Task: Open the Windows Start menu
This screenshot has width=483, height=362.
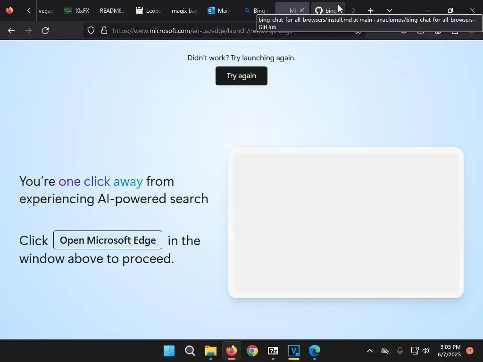Action: pyautogui.click(x=169, y=351)
